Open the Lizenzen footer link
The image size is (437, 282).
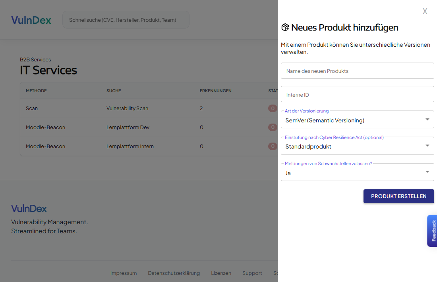221,273
